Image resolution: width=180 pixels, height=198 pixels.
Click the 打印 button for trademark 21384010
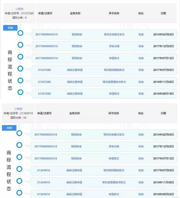tap(9, 128)
